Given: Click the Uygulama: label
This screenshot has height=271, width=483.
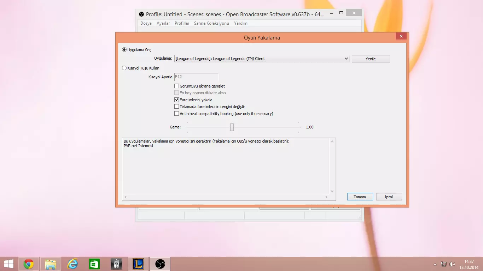Looking at the screenshot, I should click(163, 59).
